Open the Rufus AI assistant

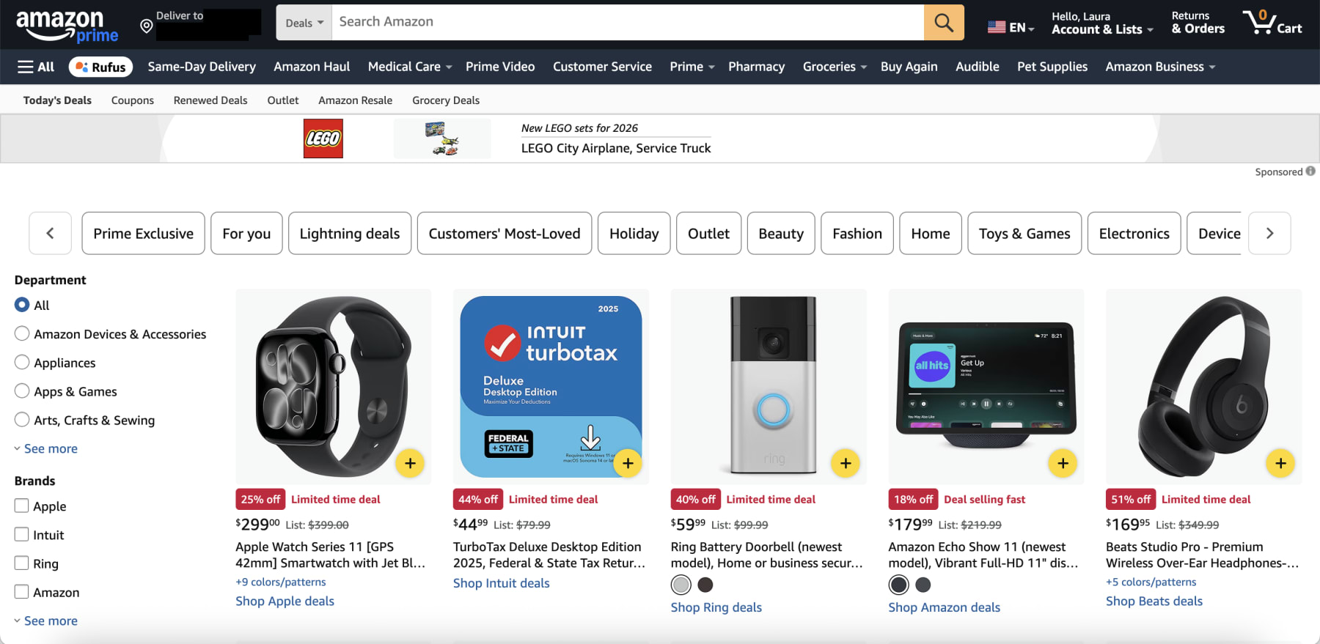click(x=100, y=66)
